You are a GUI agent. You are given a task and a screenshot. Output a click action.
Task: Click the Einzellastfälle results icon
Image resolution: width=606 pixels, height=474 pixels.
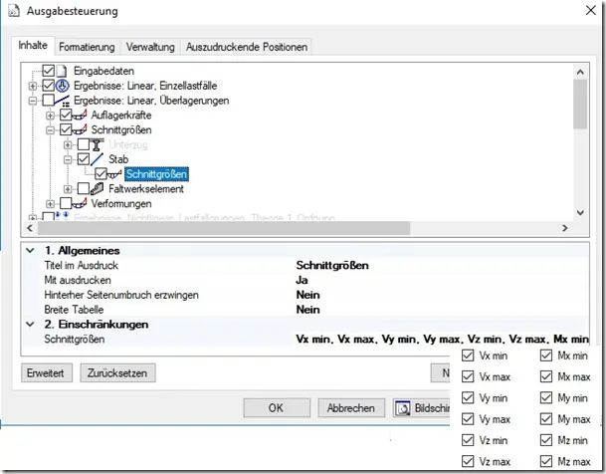click(x=63, y=86)
